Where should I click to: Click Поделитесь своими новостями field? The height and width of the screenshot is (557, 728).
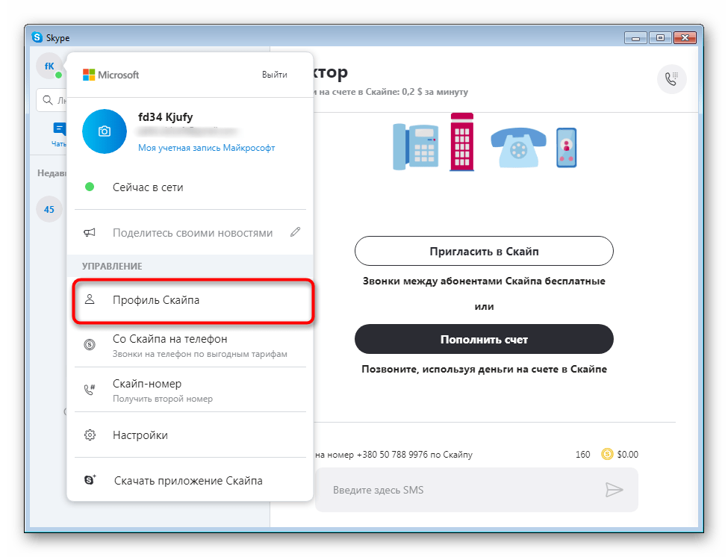click(x=193, y=232)
